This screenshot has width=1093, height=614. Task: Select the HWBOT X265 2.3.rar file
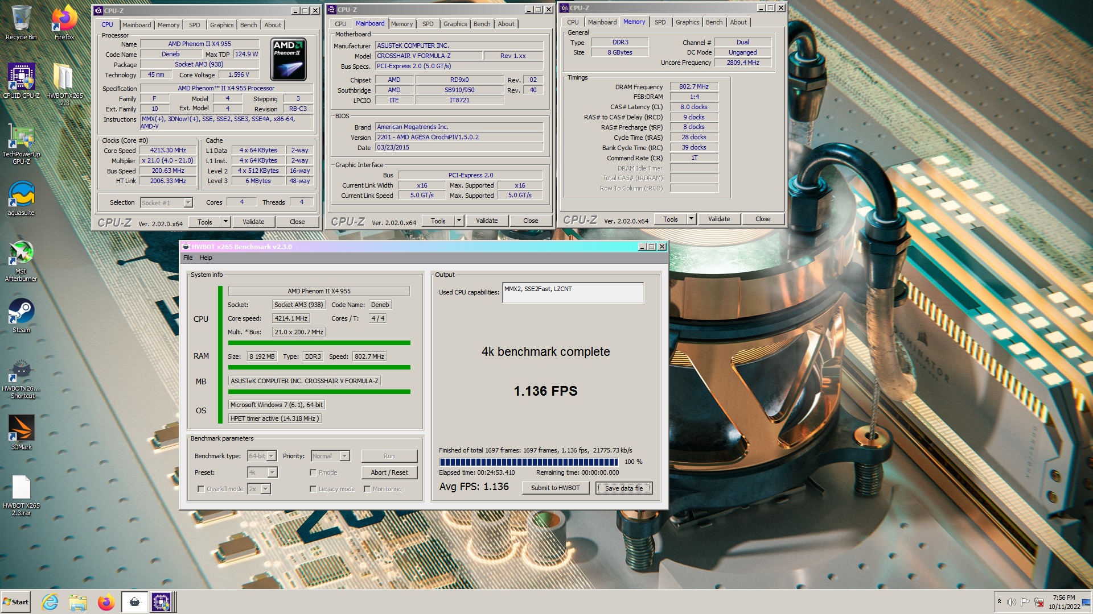[21, 496]
